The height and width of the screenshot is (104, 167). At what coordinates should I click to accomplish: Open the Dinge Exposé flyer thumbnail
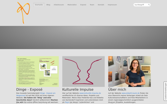(38, 72)
